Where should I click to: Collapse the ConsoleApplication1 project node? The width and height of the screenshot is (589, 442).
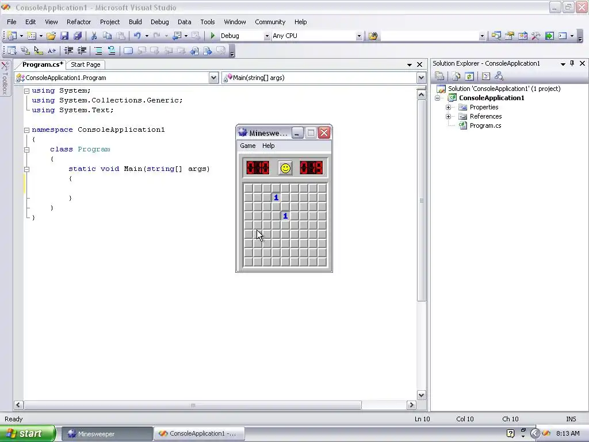click(x=438, y=98)
